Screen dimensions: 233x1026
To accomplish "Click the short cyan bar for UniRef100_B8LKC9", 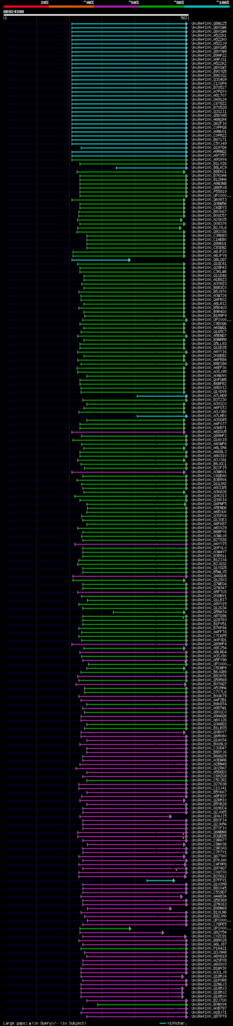I will [x=151, y=168].
